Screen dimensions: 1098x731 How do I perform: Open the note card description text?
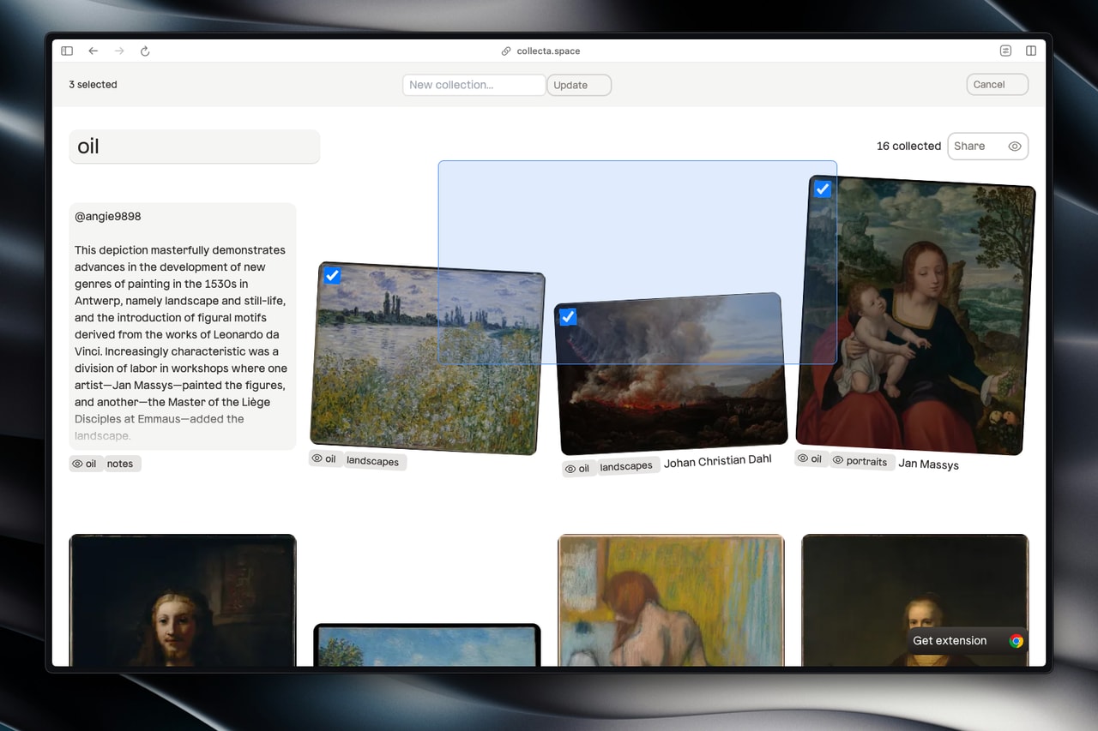point(182,343)
